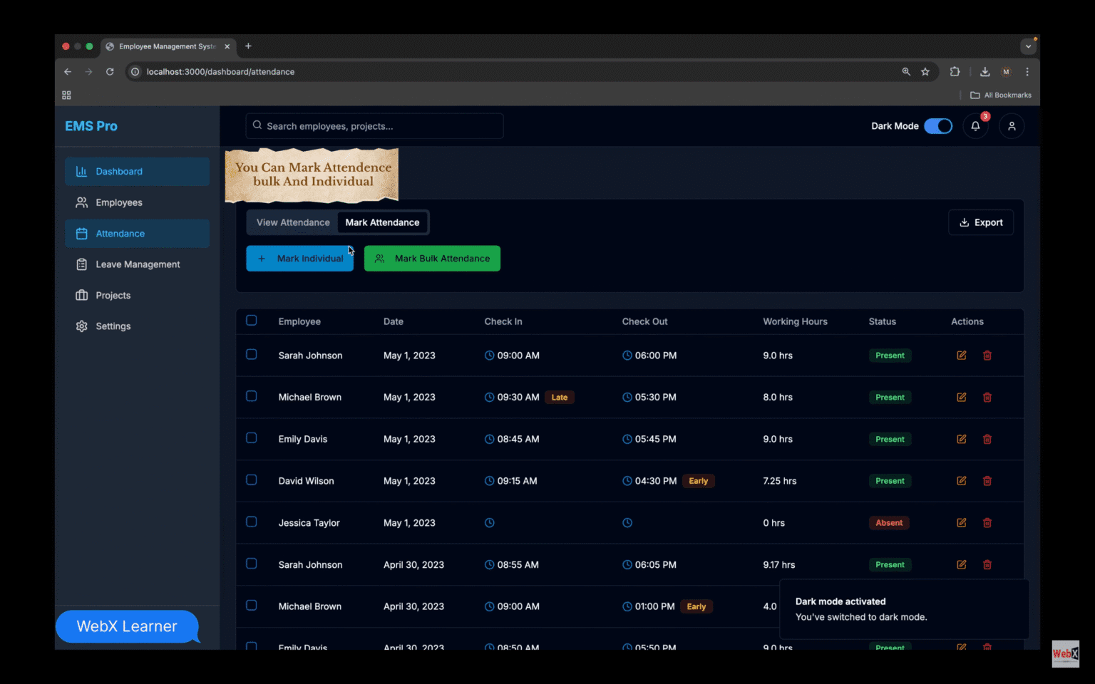This screenshot has height=684, width=1095.
Task: Open the user profile icon
Action: [1012, 125]
